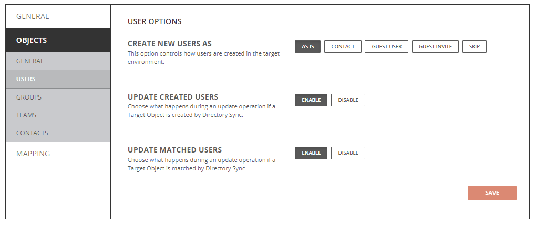The image size is (535, 228).
Task: Select the USERS sidebar item
Action: [x=26, y=79]
